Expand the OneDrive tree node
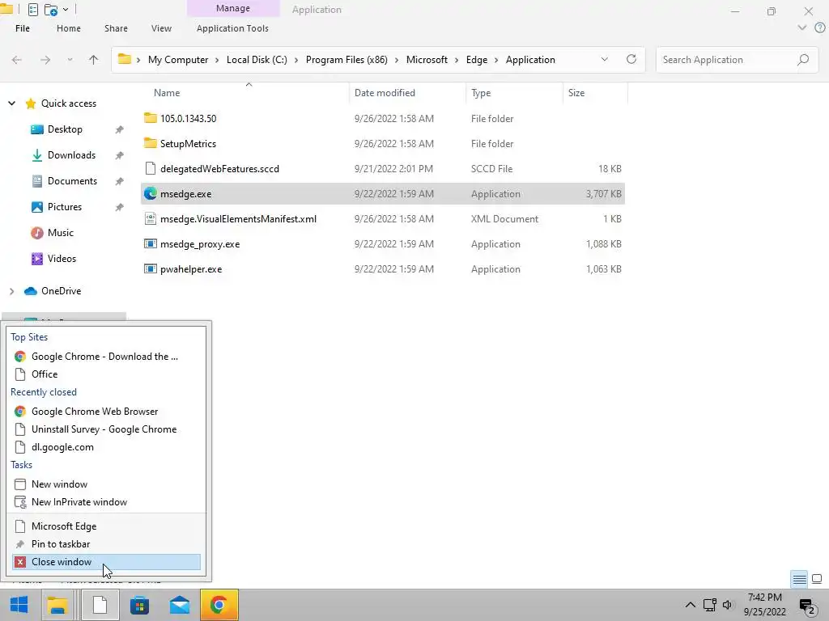The image size is (829, 621). 11,291
